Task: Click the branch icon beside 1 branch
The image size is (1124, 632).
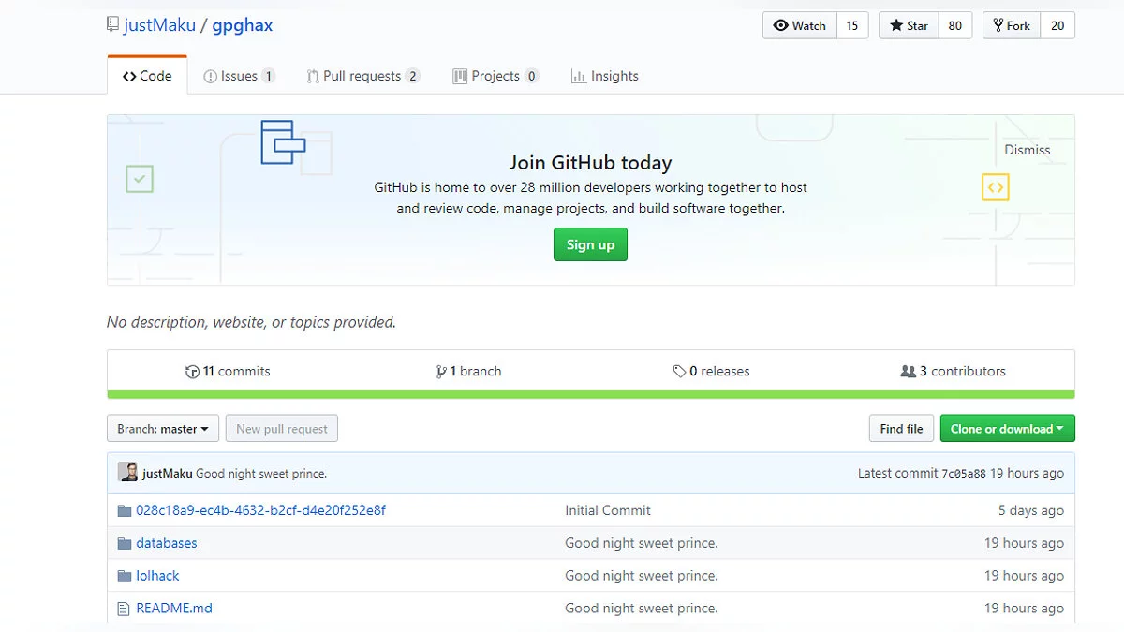Action: coord(441,372)
